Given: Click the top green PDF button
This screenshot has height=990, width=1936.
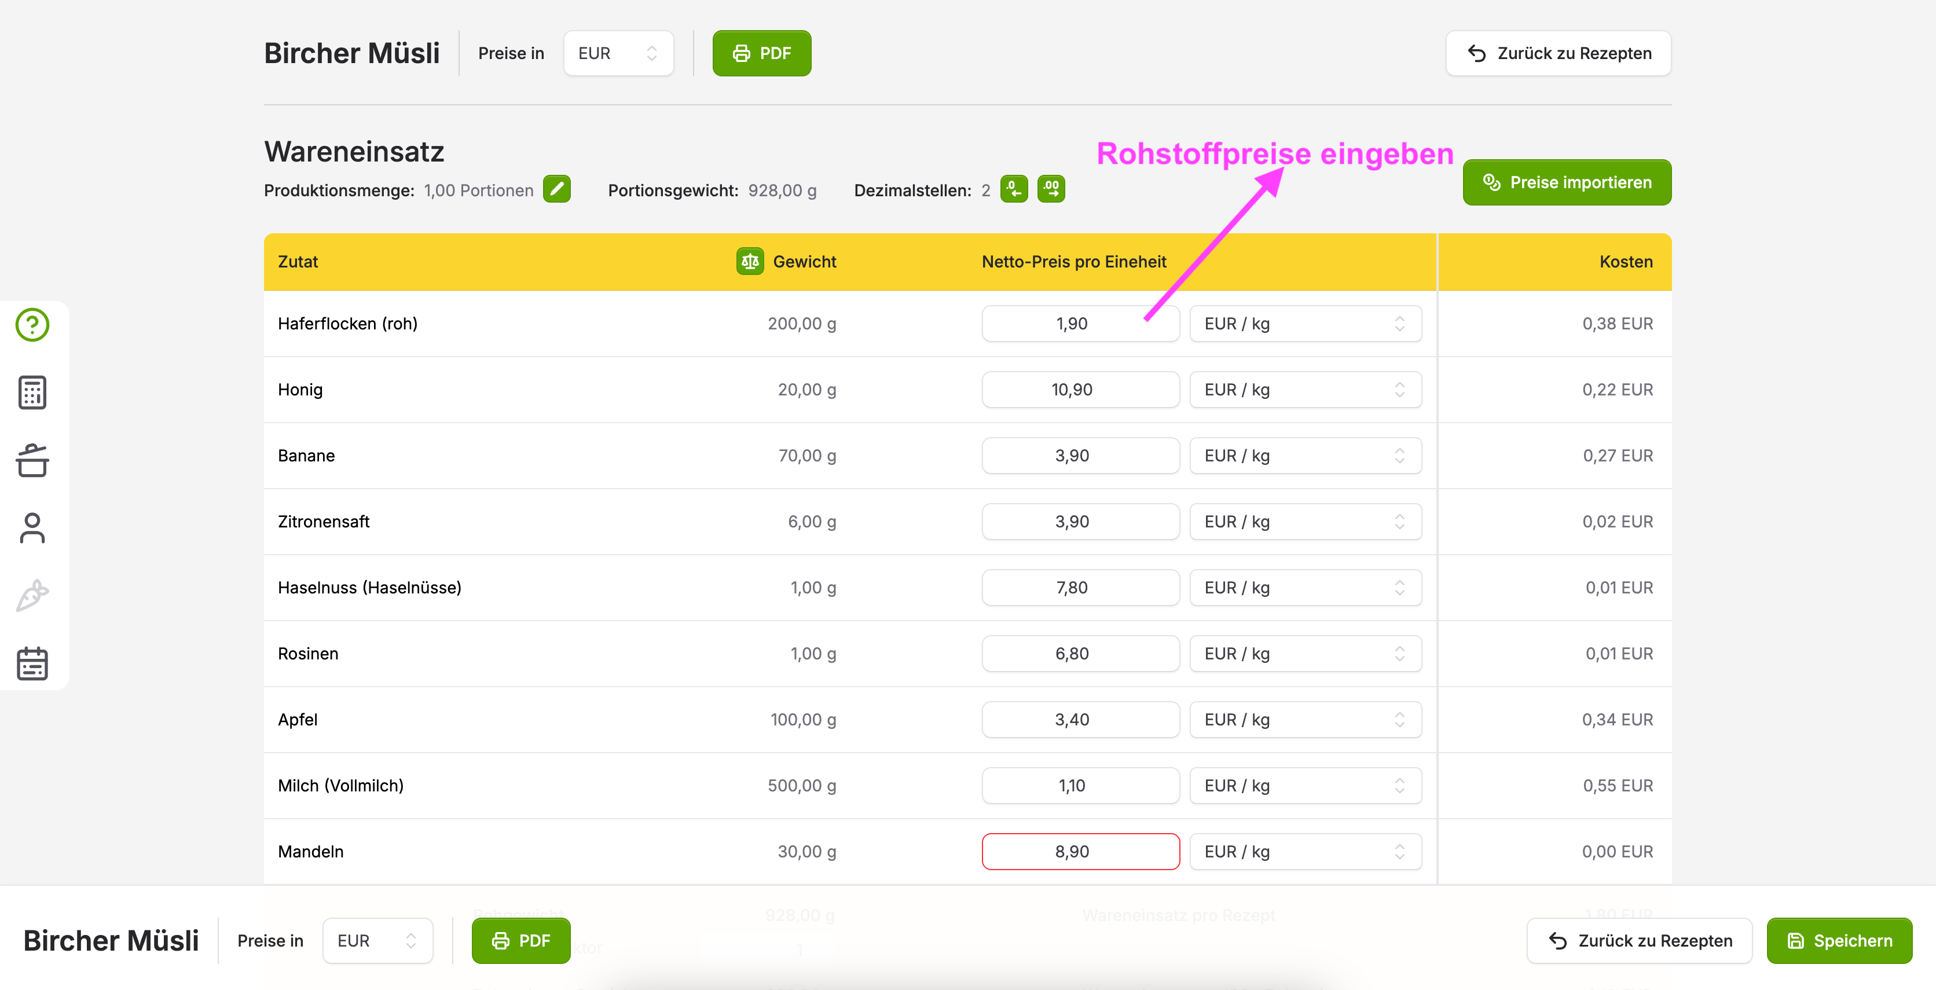Looking at the screenshot, I should 761,53.
